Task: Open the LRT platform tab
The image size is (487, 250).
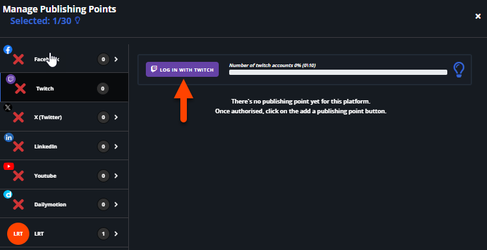Action: 64,232
